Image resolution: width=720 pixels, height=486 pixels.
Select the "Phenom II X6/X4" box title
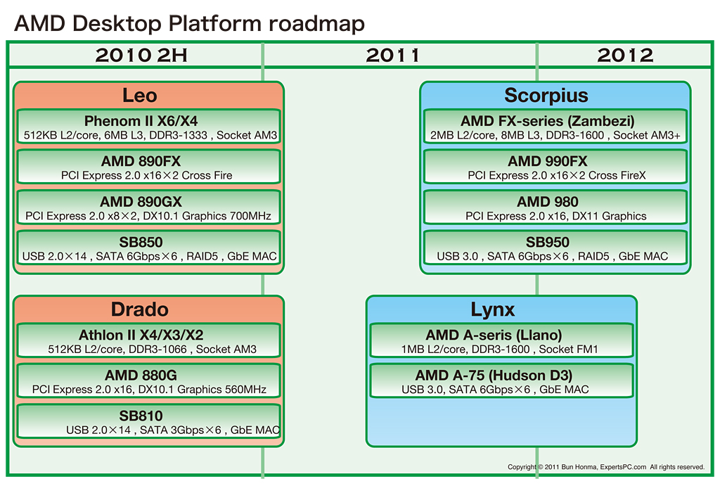tap(141, 121)
